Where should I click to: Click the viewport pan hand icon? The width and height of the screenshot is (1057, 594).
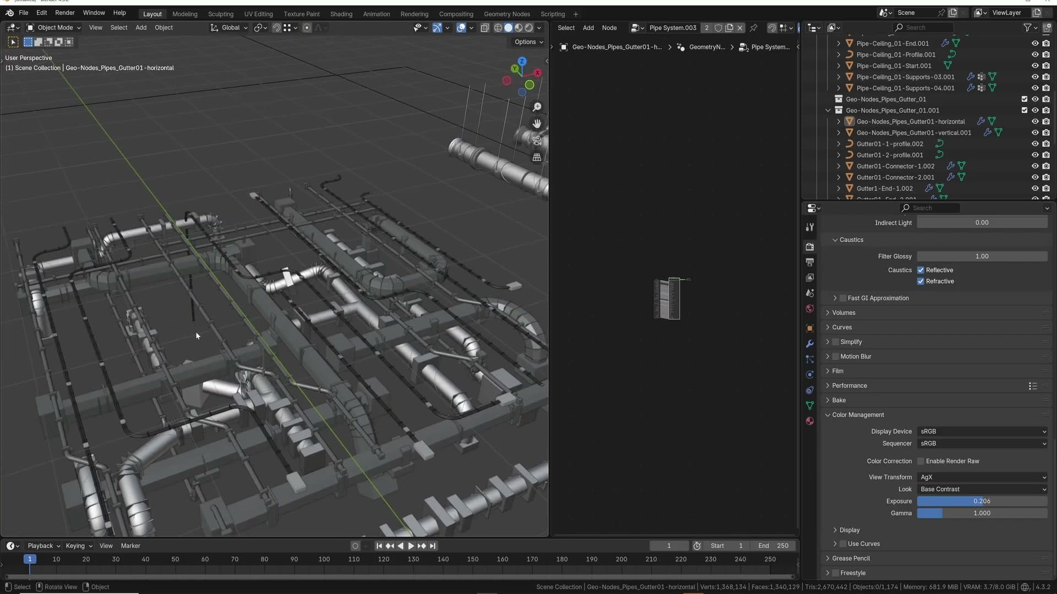tap(537, 124)
